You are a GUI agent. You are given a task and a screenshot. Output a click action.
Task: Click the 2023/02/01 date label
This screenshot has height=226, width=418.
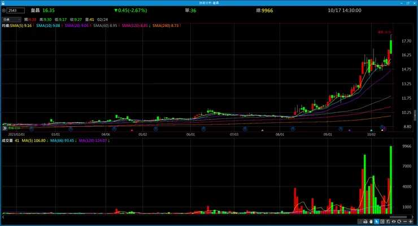coord(16,135)
